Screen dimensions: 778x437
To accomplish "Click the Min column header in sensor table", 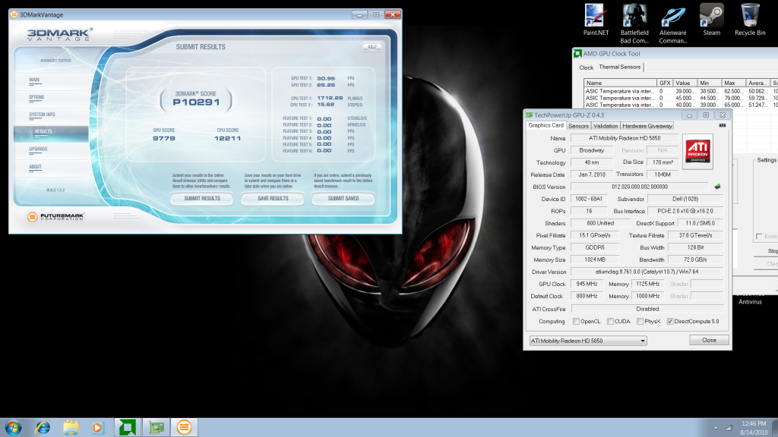I will click(709, 83).
